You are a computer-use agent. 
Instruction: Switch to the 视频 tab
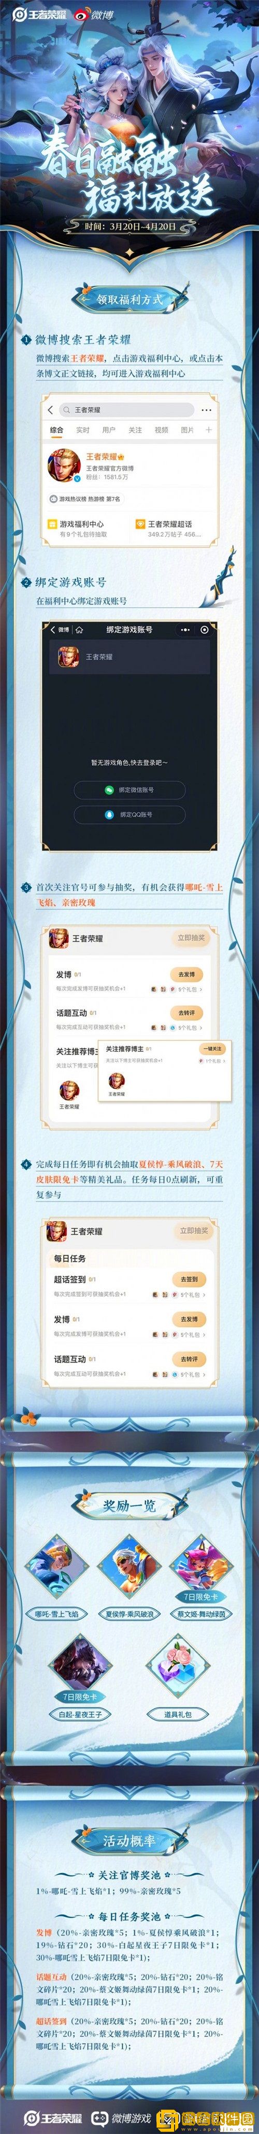[162, 430]
